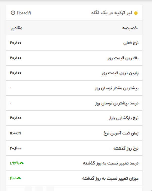
Task: Select the "نرخ روز گذشته" label
Action: tap(126, 148)
